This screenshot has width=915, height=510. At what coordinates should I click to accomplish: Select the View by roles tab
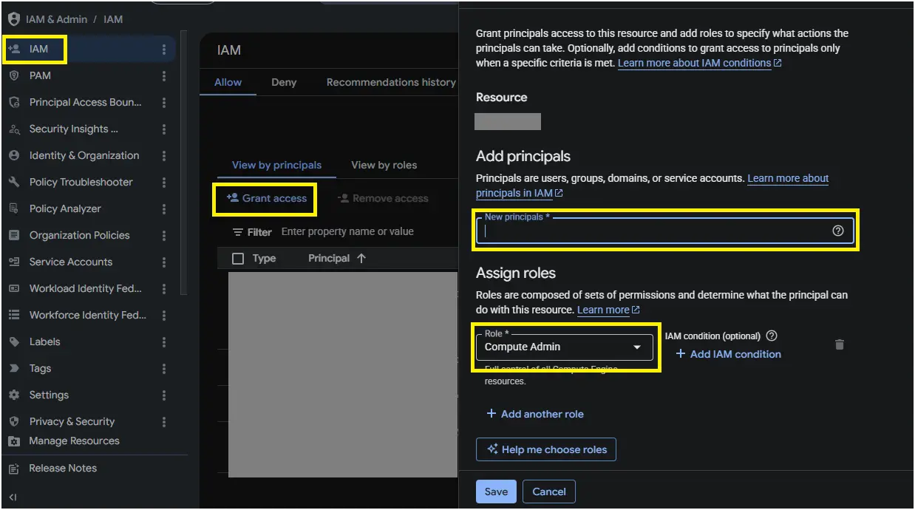tap(384, 165)
